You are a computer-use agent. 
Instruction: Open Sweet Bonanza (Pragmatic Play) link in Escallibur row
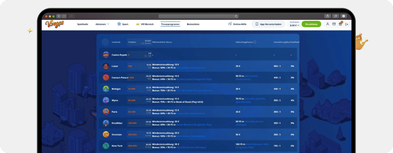tap(194, 125)
